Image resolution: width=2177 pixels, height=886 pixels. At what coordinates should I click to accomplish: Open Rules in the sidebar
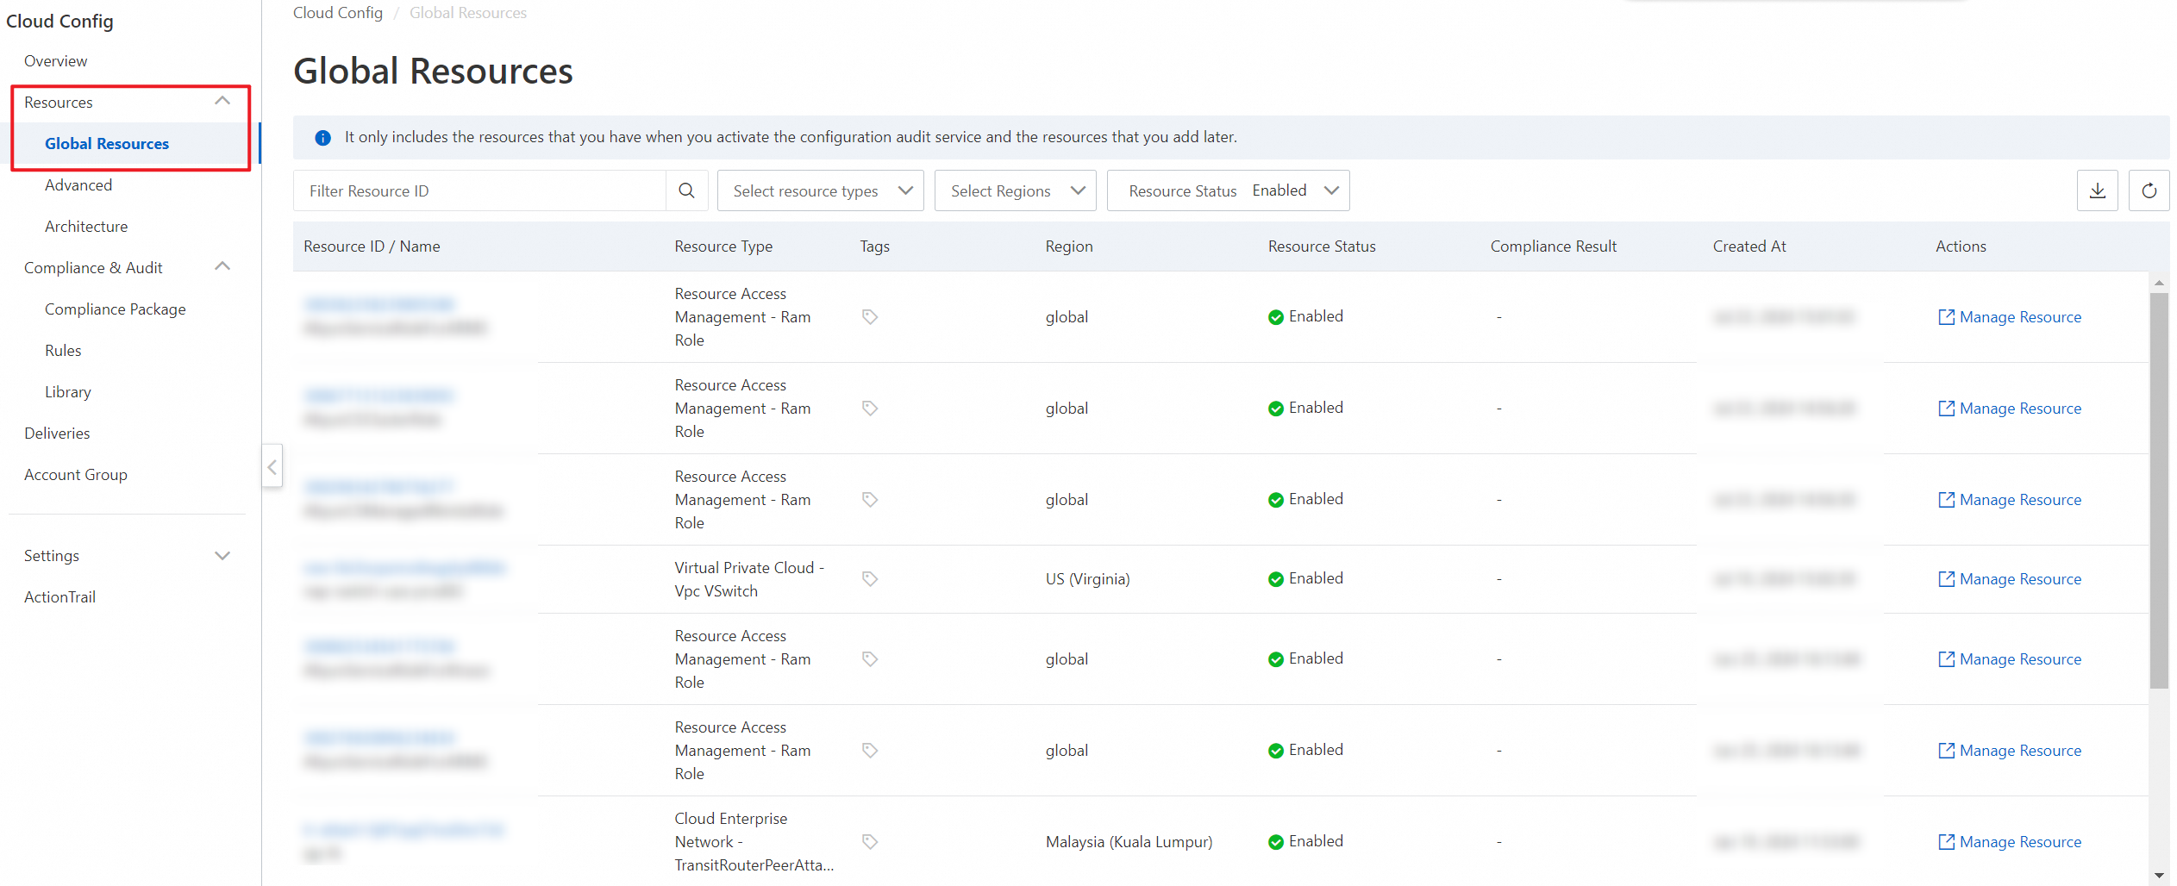point(63,351)
